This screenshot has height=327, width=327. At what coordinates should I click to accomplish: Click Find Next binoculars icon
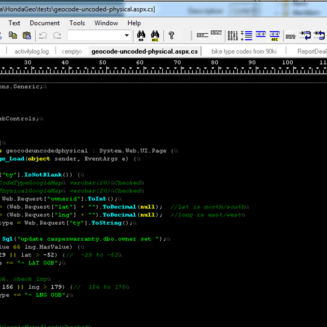[141, 35]
